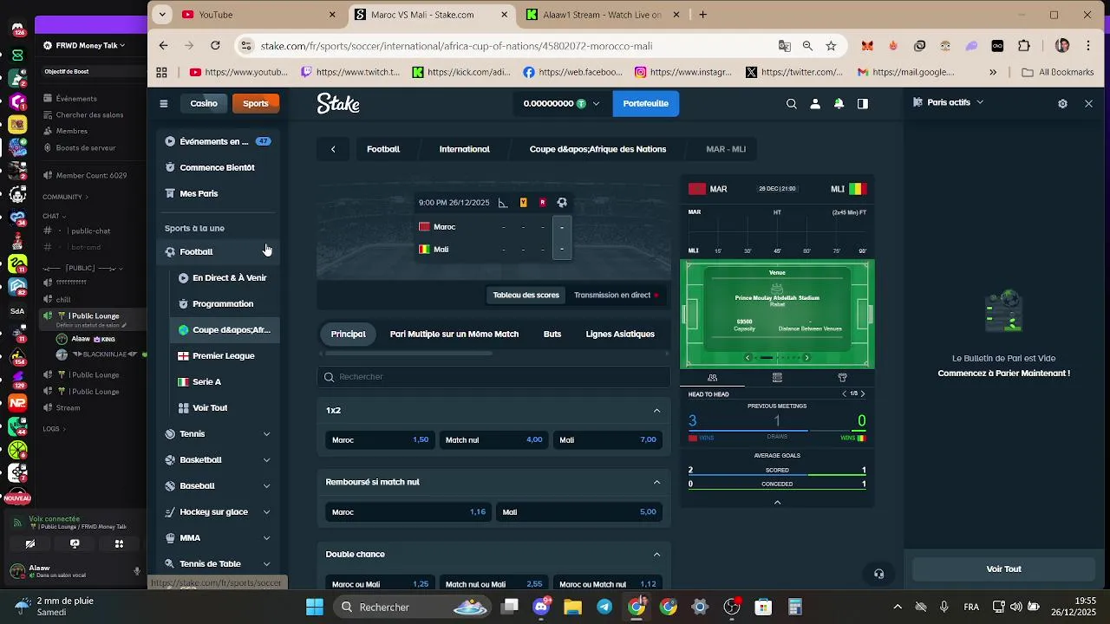Click the Windows Start button
1110x624 pixels.
314,607
